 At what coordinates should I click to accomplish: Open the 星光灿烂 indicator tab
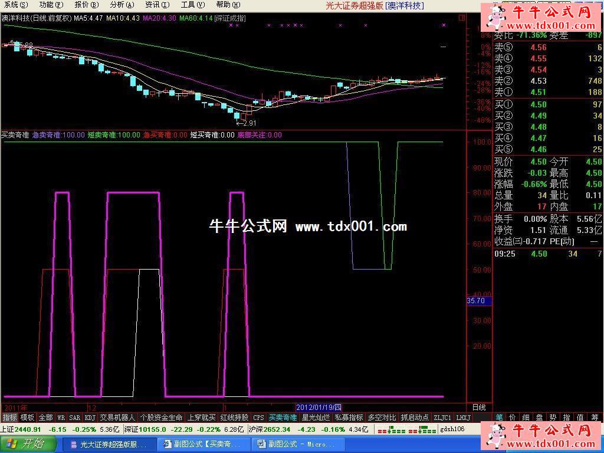pyautogui.click(x=316, y=418)
